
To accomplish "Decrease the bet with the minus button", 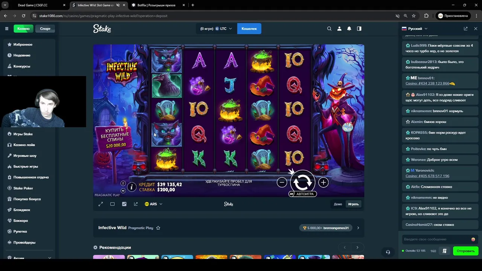I will pos(282,183).
